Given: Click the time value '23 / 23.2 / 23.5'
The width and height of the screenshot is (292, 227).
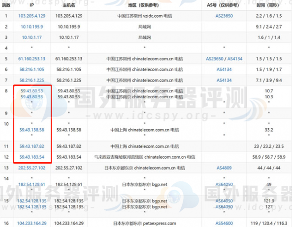Looking at the screenshot, I should pyautogui.click(x=269, y=146).
